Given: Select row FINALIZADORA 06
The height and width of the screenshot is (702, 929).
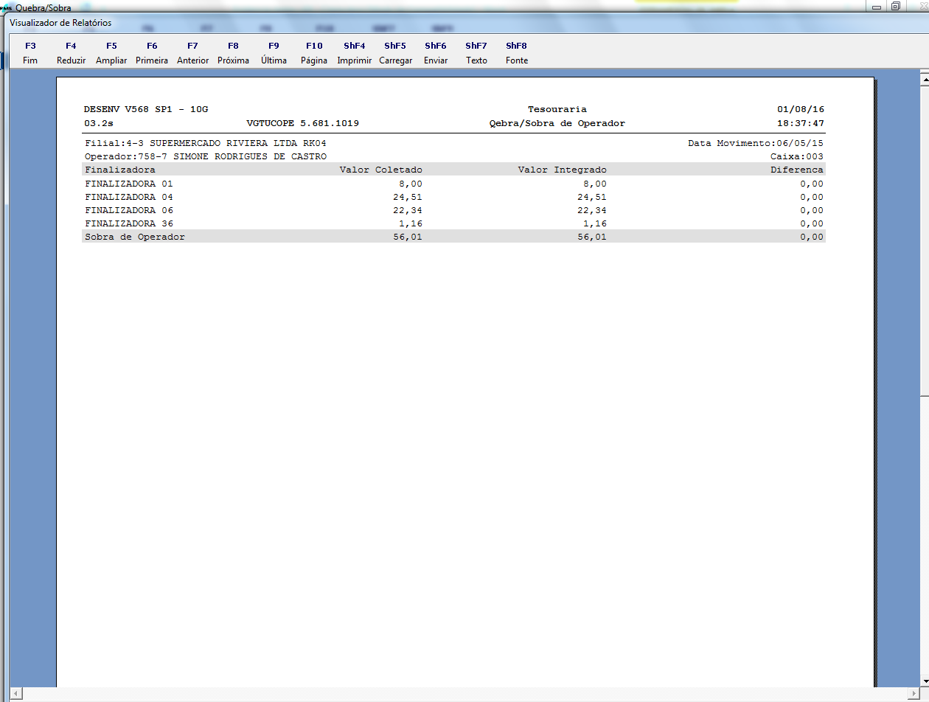Looking at the screenshot, I should point(453,210).
